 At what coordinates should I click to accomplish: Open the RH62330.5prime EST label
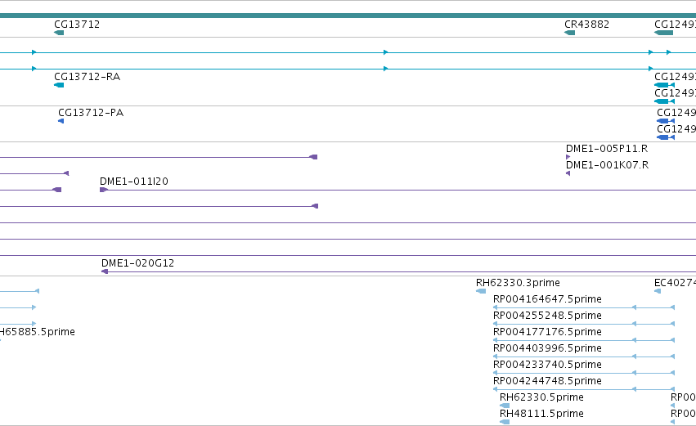tap(541, 397)
